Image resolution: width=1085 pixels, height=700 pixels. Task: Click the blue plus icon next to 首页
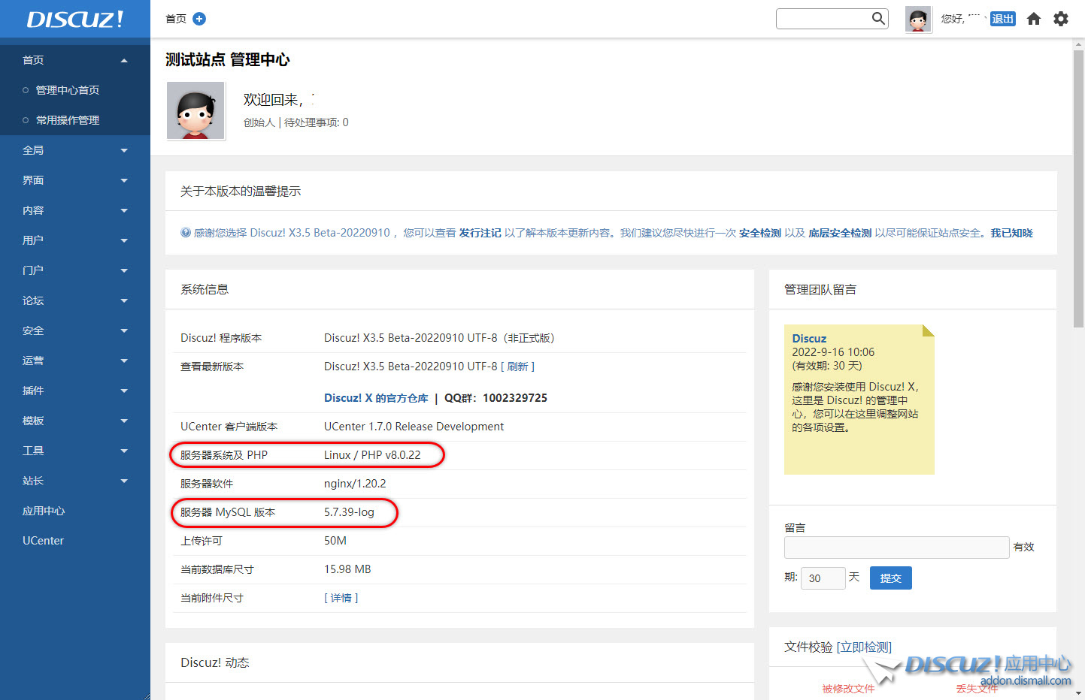(199, 19)
